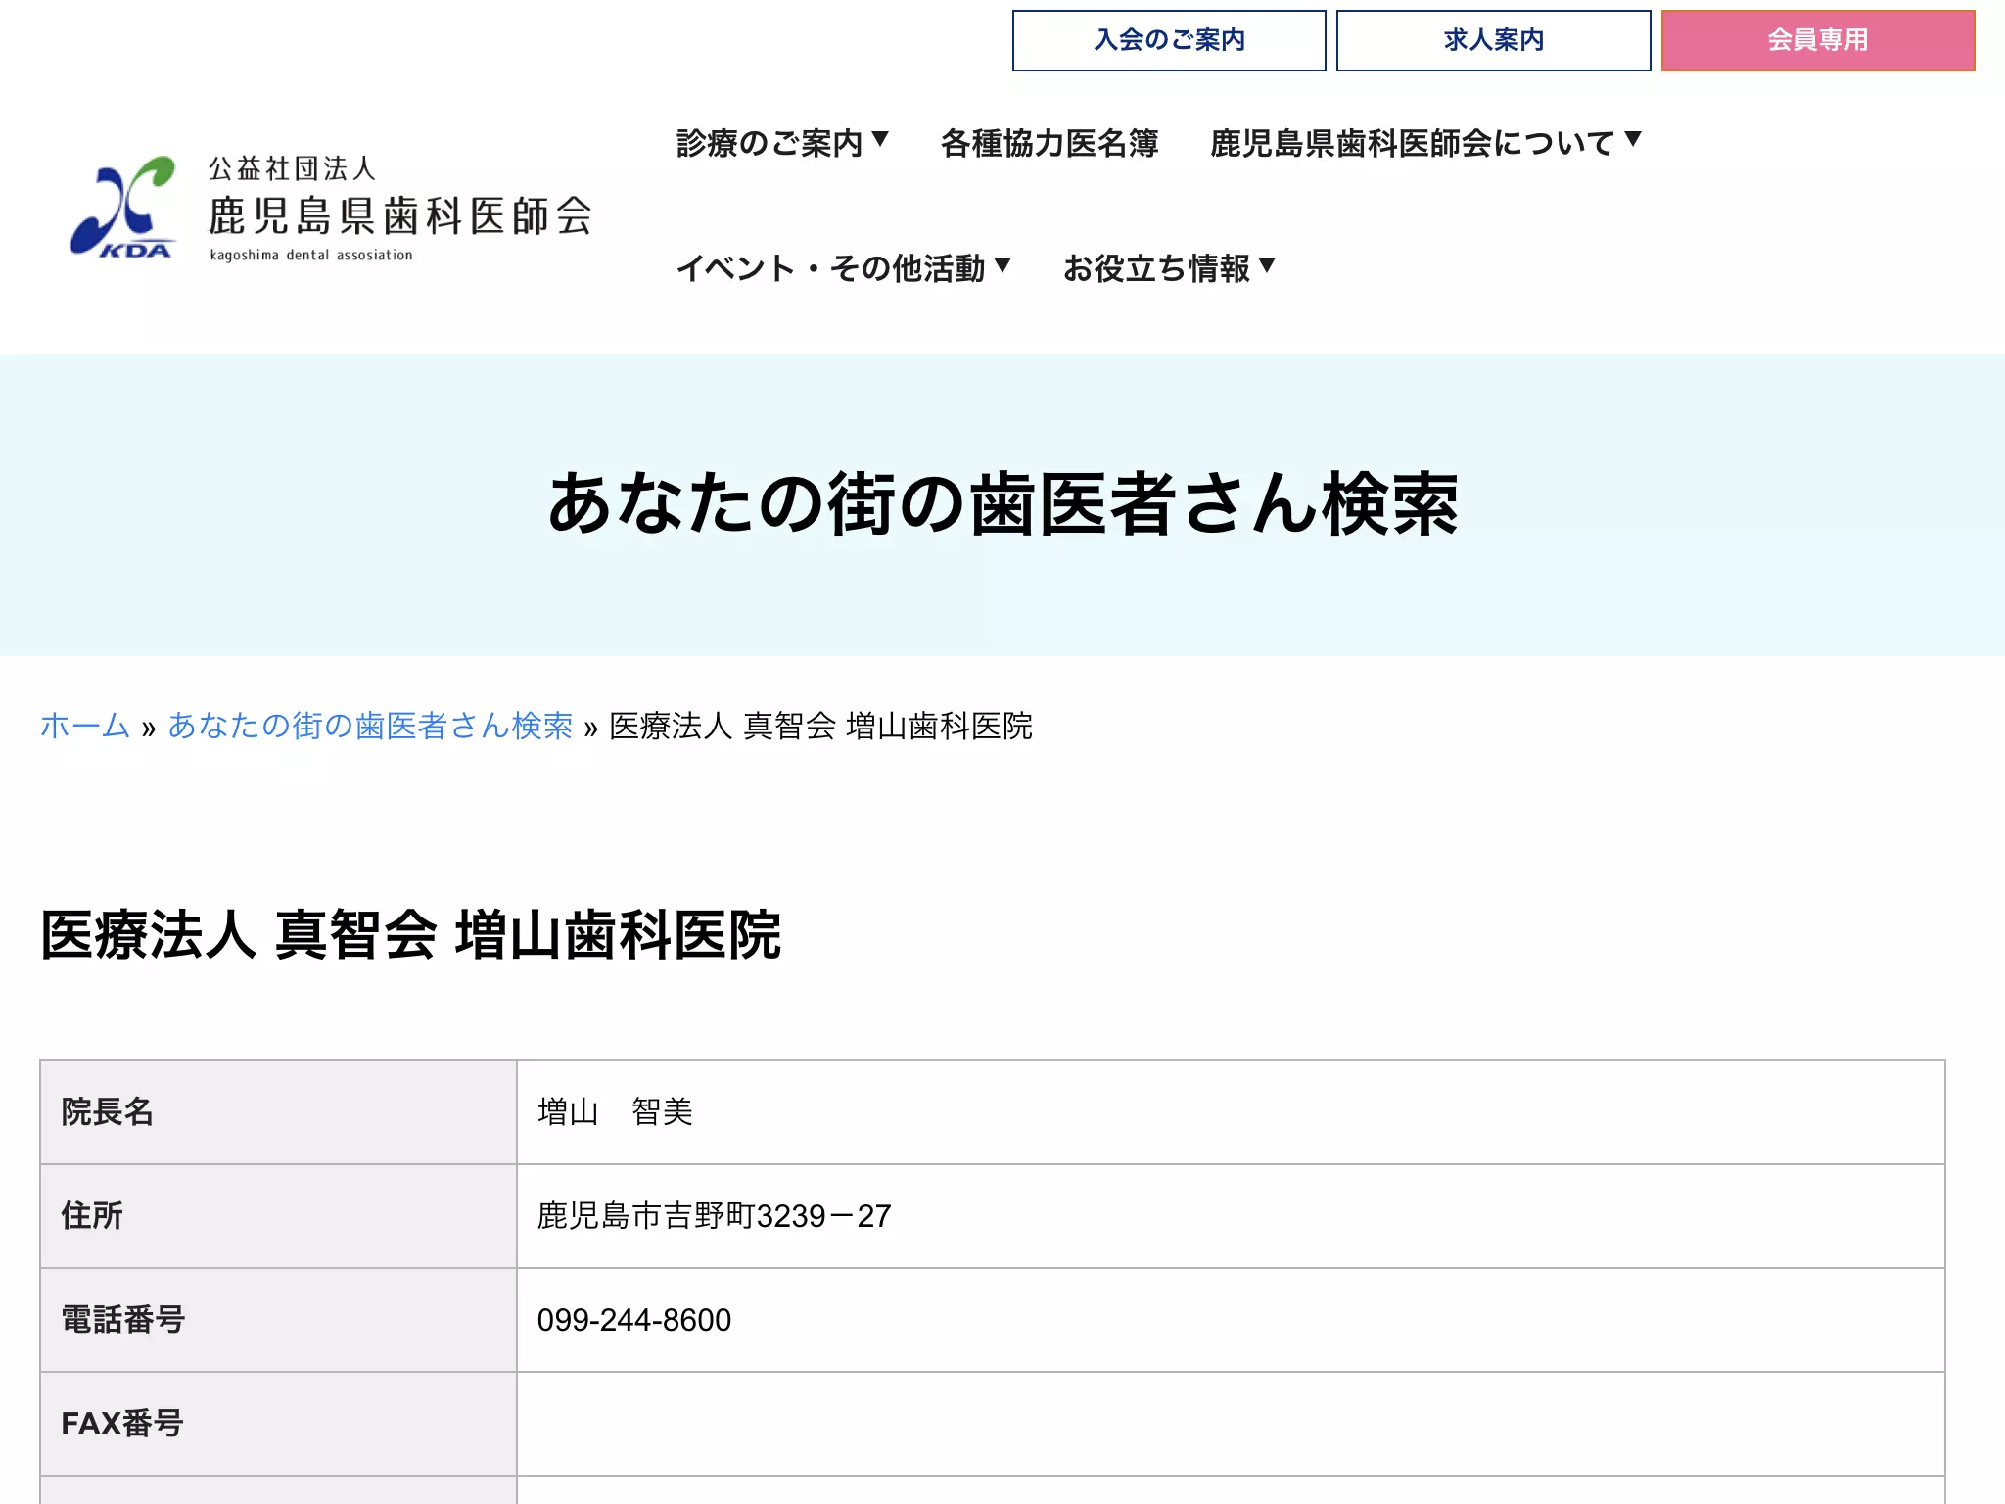Click the breadcrumb text 医療法人 真智会 増山歯科医院
Viewport: 2005px width, 1504px height.
[x=820, y=726]
